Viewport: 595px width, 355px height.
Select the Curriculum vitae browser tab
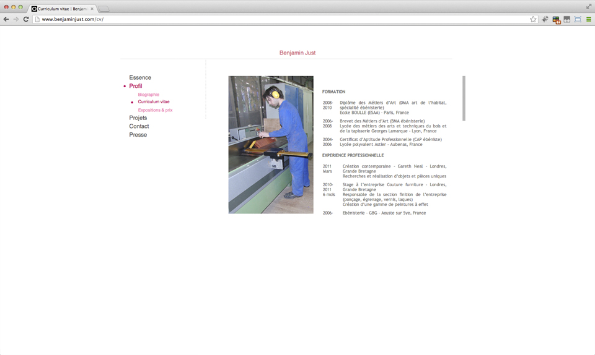(x=62, y=9)
